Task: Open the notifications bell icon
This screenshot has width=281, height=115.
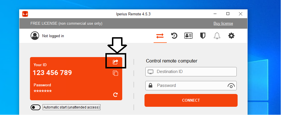Action: (217, 36)
